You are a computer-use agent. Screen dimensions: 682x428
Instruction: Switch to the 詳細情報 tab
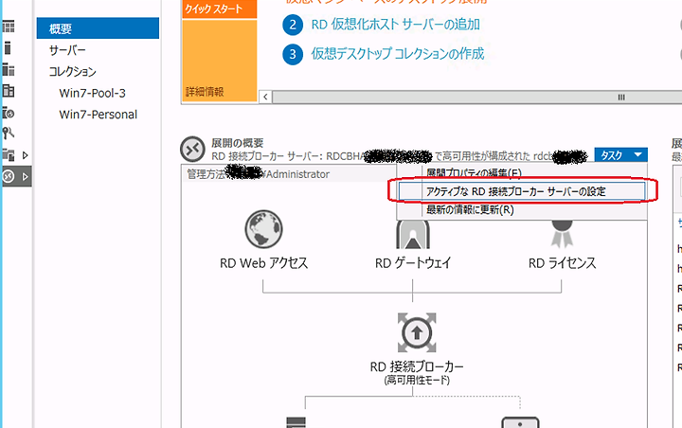220,61
